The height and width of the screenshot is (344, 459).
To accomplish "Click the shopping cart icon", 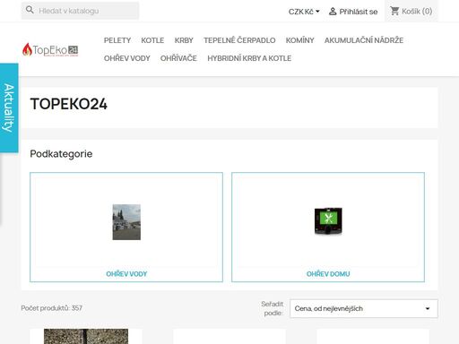I will pos(394,11).
